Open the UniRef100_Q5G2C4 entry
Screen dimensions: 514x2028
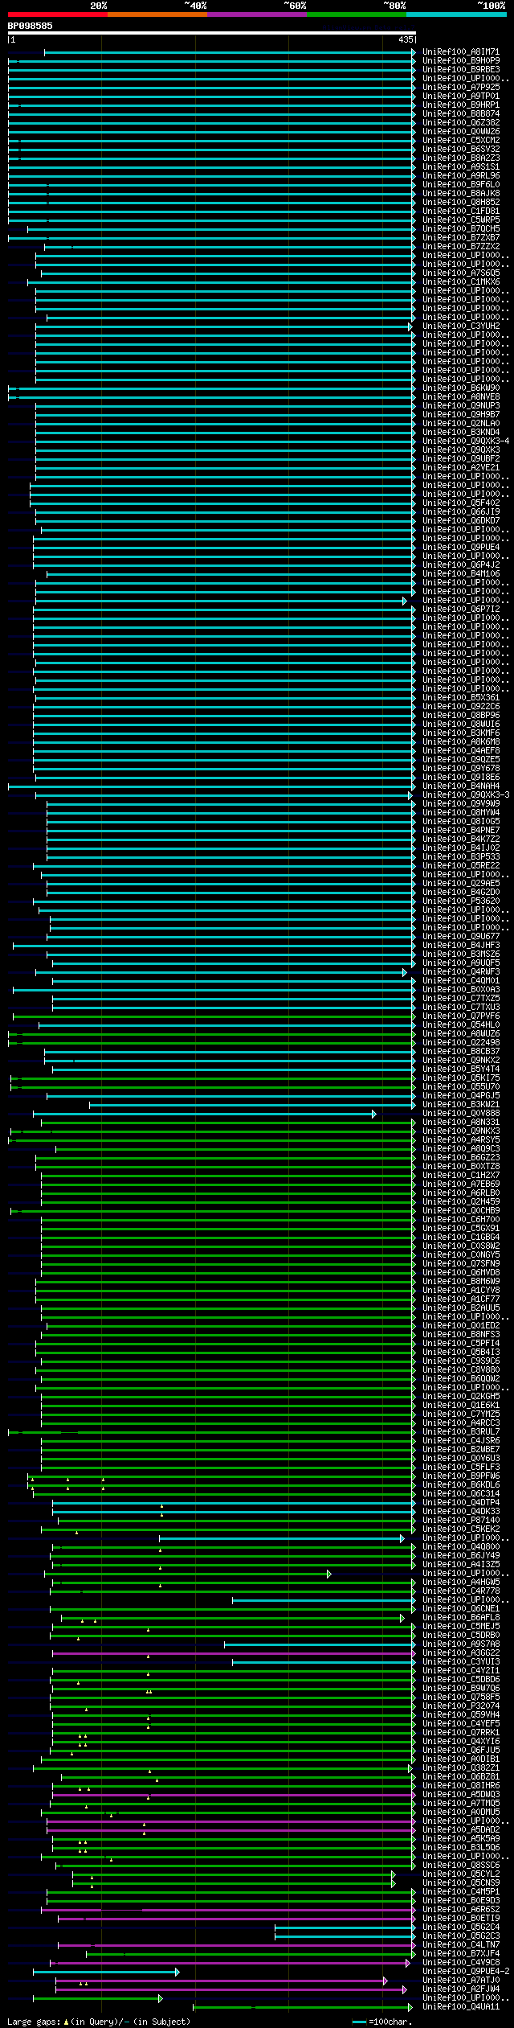(461, 1927)
